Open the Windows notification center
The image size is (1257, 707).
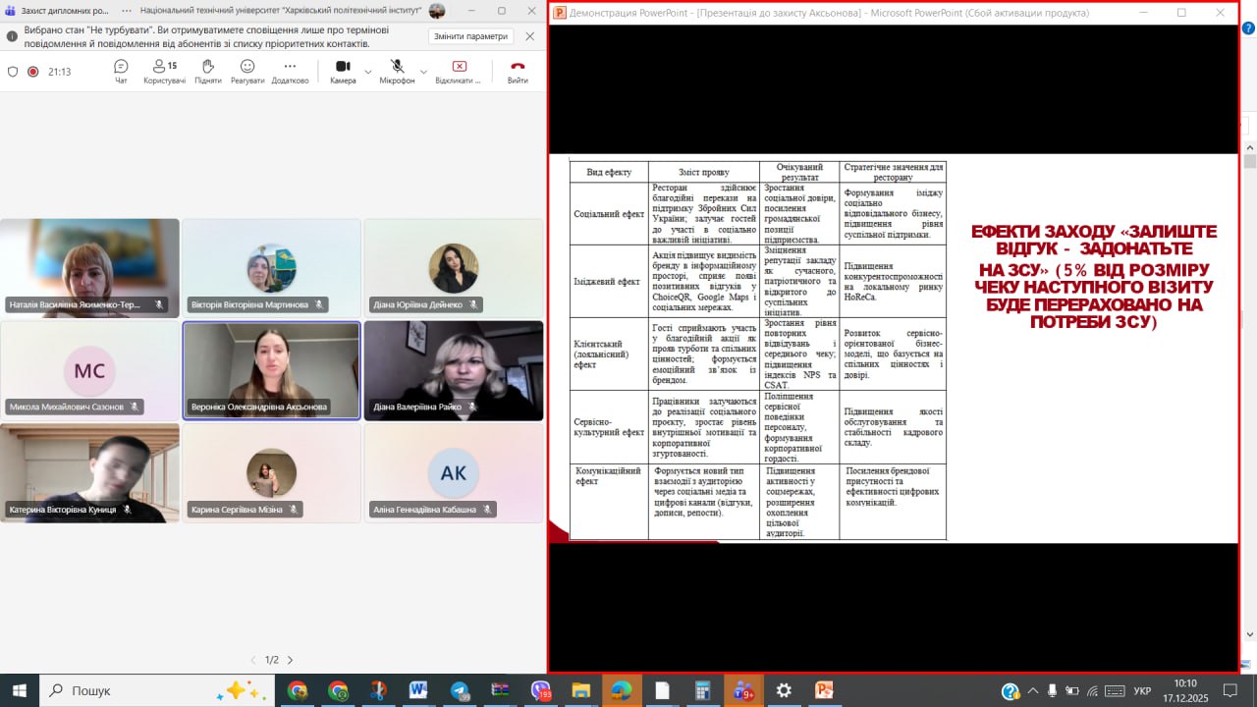click(1231, 691)
